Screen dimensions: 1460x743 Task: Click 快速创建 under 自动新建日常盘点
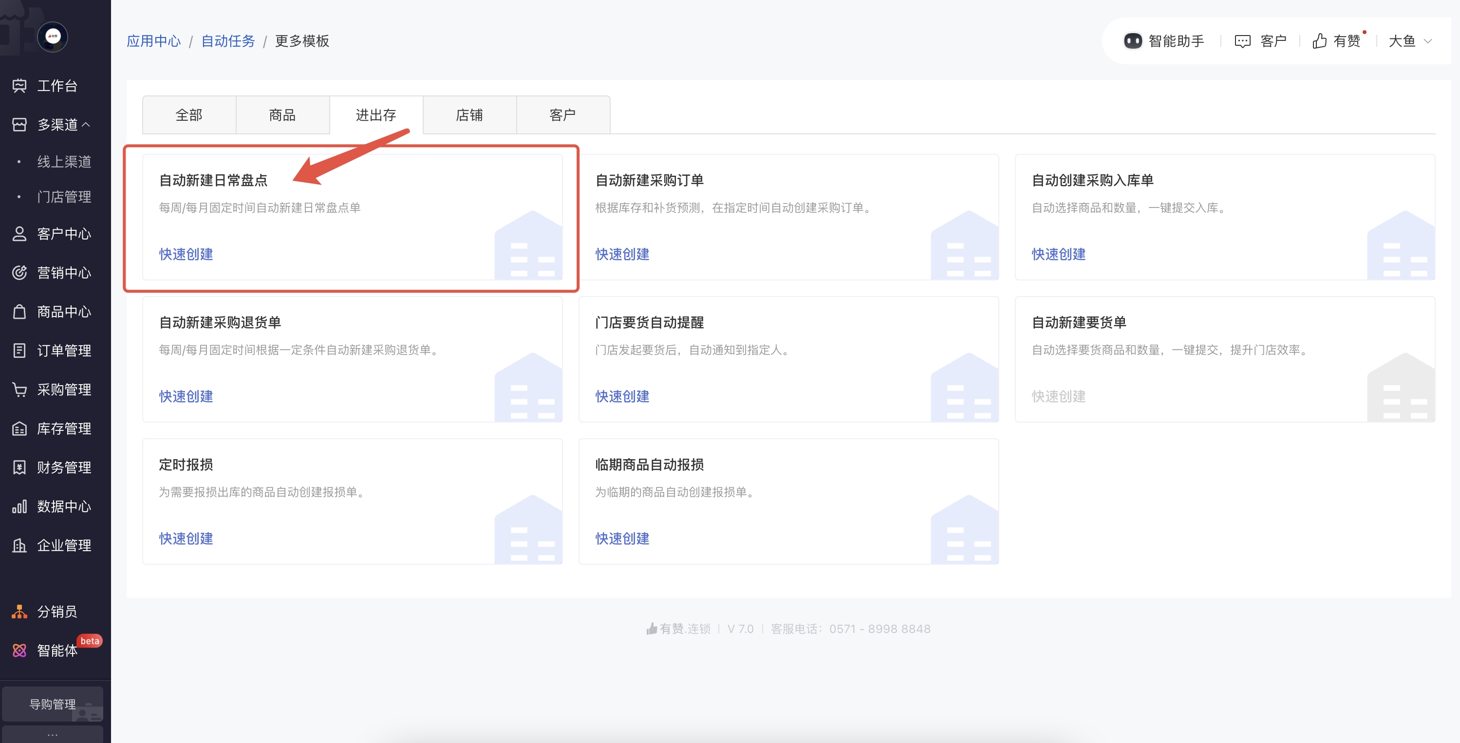[186, 254]
